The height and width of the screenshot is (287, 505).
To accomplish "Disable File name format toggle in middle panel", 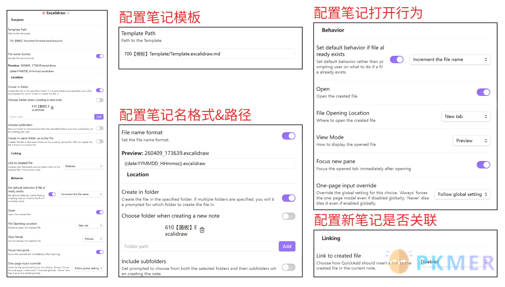I will [x=288, y=136].
